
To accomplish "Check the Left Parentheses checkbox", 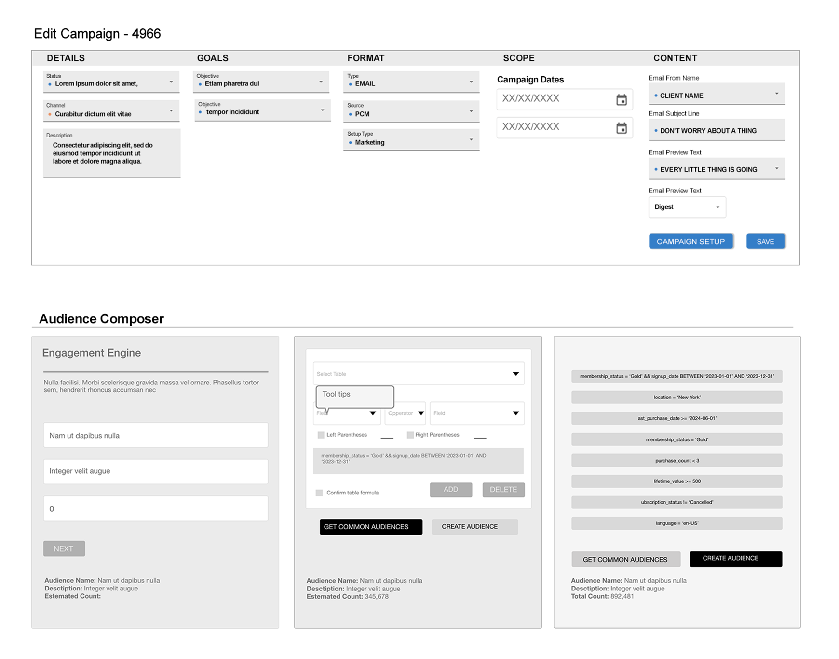I will [321, 435].
